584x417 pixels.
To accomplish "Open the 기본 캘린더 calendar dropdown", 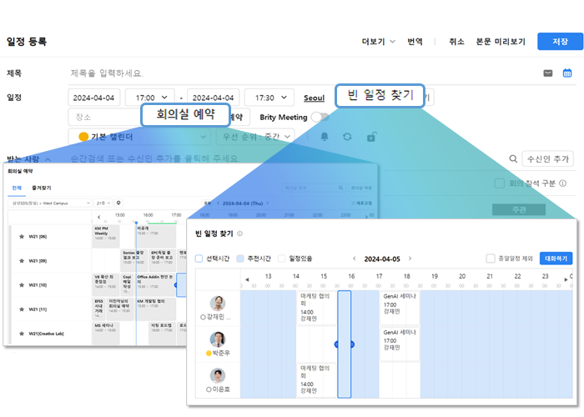I will (139, 137).
